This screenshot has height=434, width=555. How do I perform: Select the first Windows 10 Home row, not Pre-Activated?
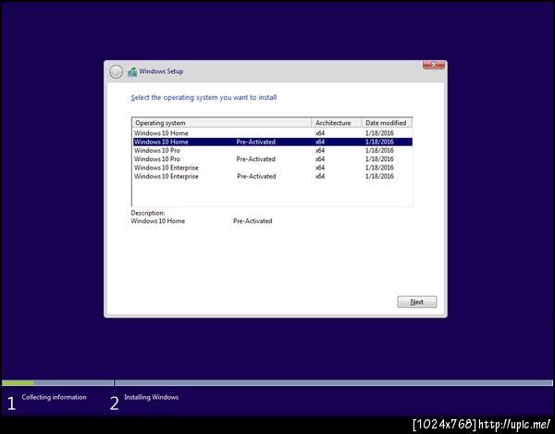point(273,133)
